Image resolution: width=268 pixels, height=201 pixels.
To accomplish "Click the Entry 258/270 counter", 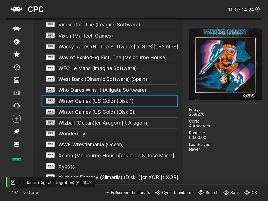I will 197,112.
